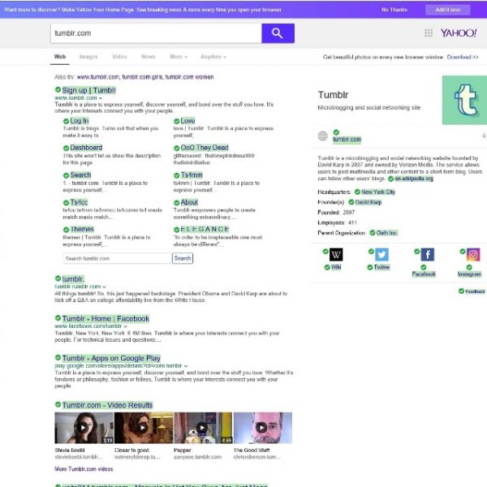
Task: Open the Ts4cc sitelink
Action: pyautogui.click(x=79, y=202)
